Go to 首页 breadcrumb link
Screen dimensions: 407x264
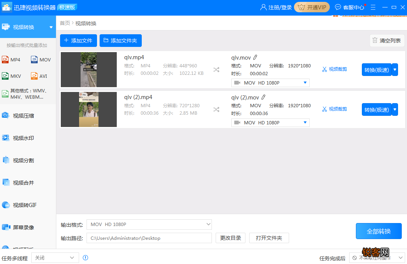click(x=65, y=23)
